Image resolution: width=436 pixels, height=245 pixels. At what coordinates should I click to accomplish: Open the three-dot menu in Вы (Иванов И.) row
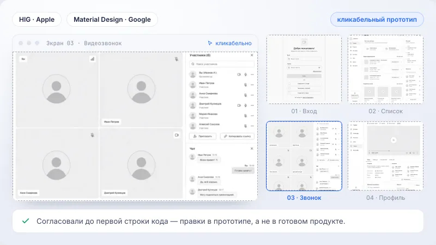point(252,75)
